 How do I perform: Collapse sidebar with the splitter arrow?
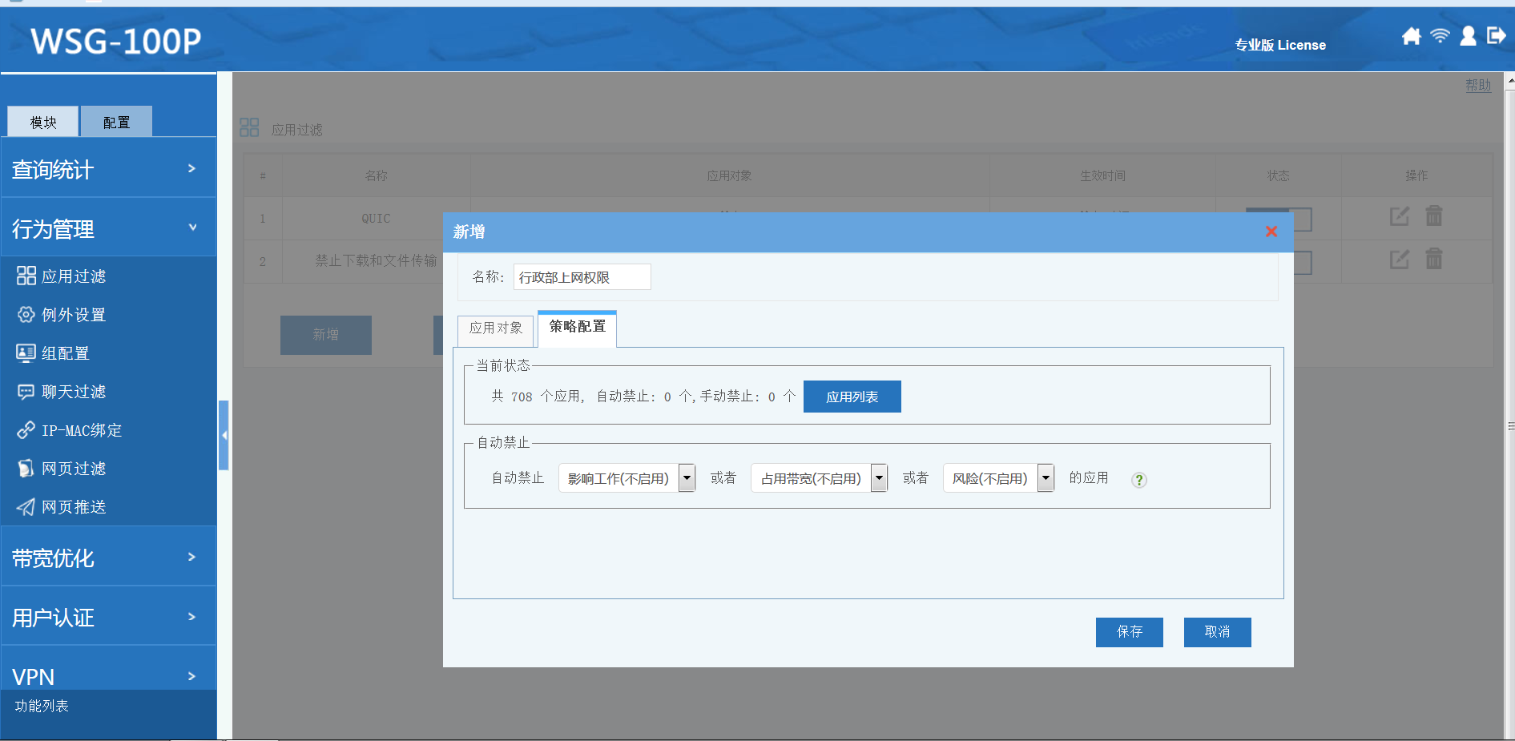tap(224, 435)
